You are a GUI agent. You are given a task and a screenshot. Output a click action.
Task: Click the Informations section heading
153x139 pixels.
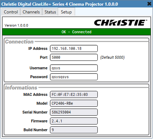point(21,88)
